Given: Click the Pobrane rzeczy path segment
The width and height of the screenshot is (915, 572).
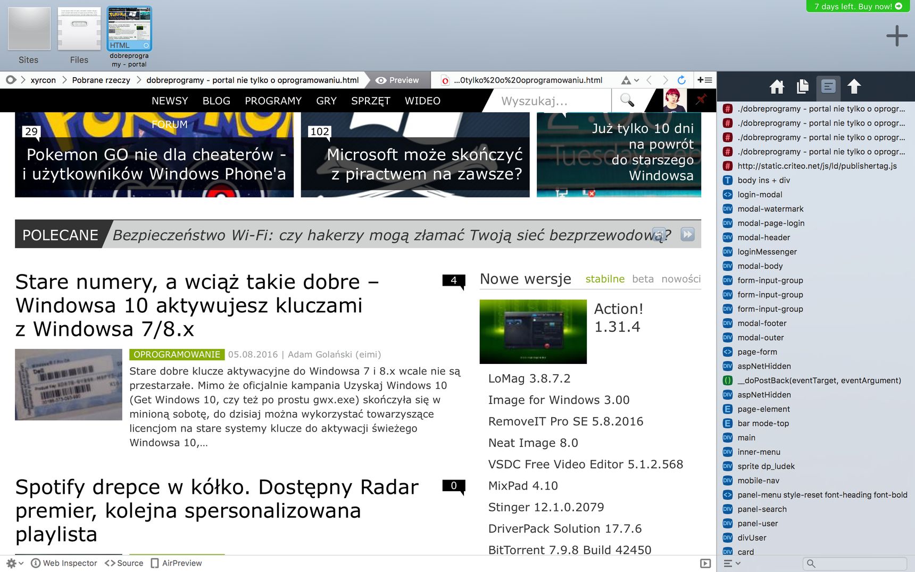Looking at the screenshot, I should 101,80.
